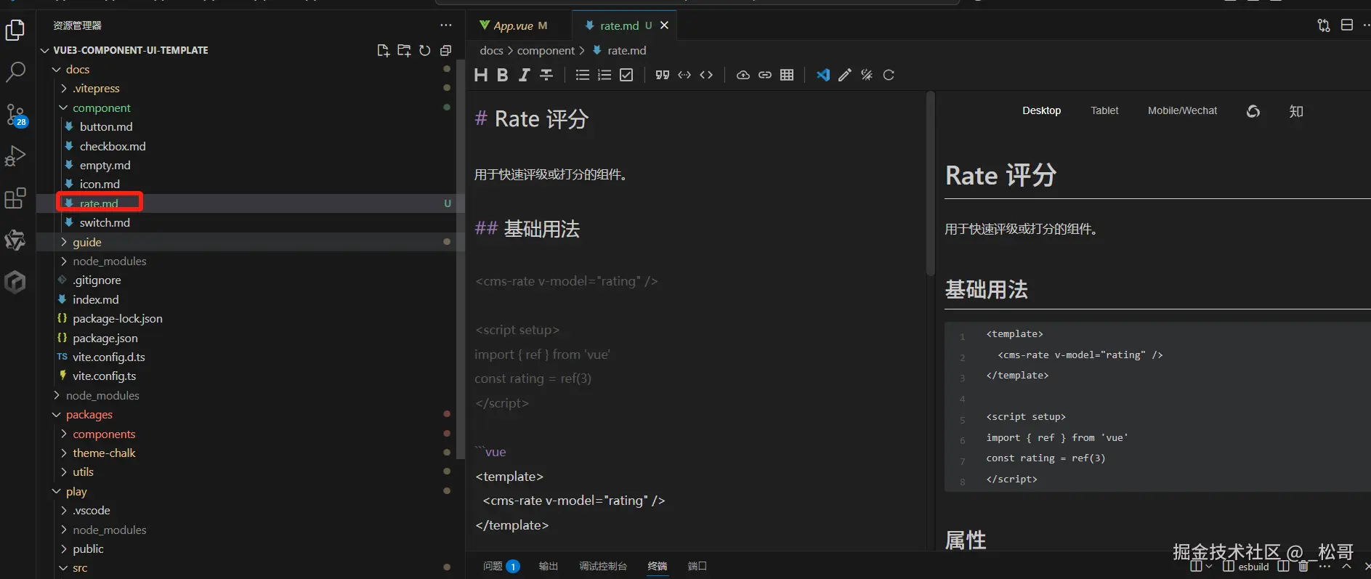Toggle italic formatting in markdown toolbar

click(524, 75)
